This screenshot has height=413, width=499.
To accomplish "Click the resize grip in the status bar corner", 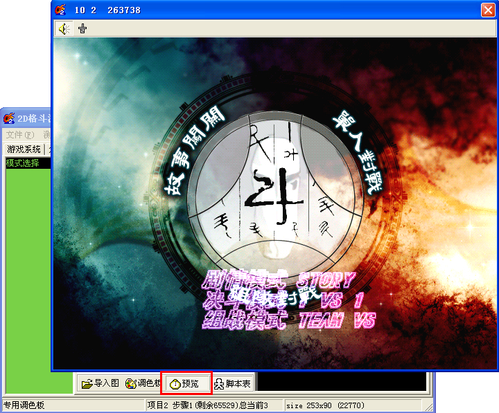I will pyautogui.click(x=429, y=406).
